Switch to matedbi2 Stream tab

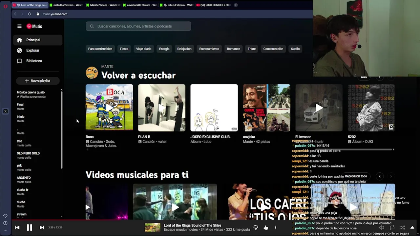[x=67, y=5]
